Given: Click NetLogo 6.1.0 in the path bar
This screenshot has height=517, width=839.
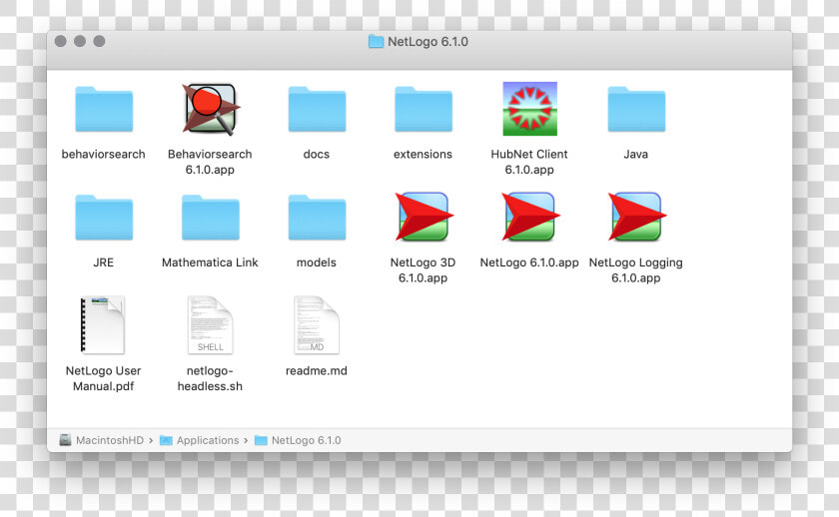Looking at the screenshot, I should pyautogui.click(x=306, y=440).
